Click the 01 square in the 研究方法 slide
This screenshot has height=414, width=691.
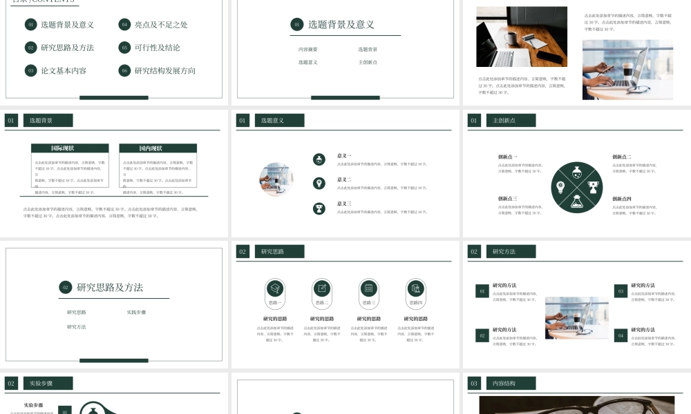click(482, 291)
